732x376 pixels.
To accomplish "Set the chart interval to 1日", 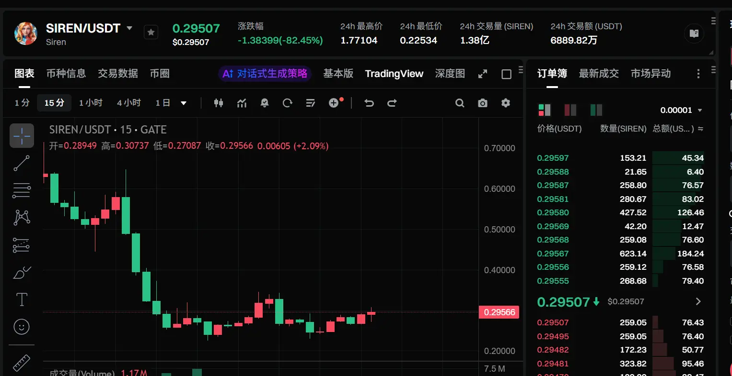I will coord(163,103).
